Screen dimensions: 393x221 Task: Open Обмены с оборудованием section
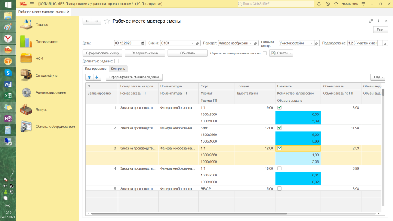[x=55, y=127]
